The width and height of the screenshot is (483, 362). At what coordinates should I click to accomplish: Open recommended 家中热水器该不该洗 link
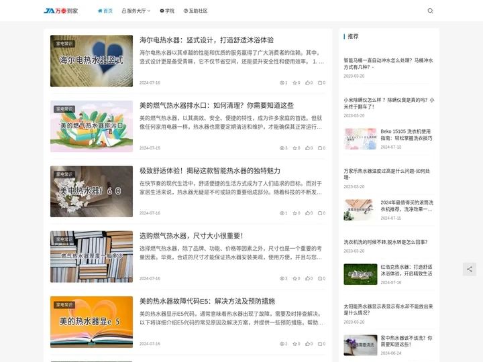(x=407, y=341)
